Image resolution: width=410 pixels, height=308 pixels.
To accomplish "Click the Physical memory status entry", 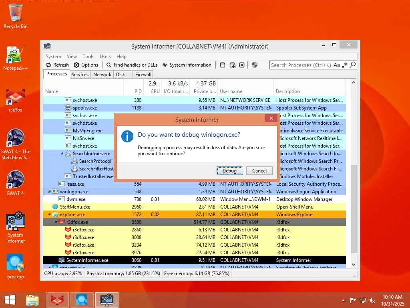I will 123,274.
